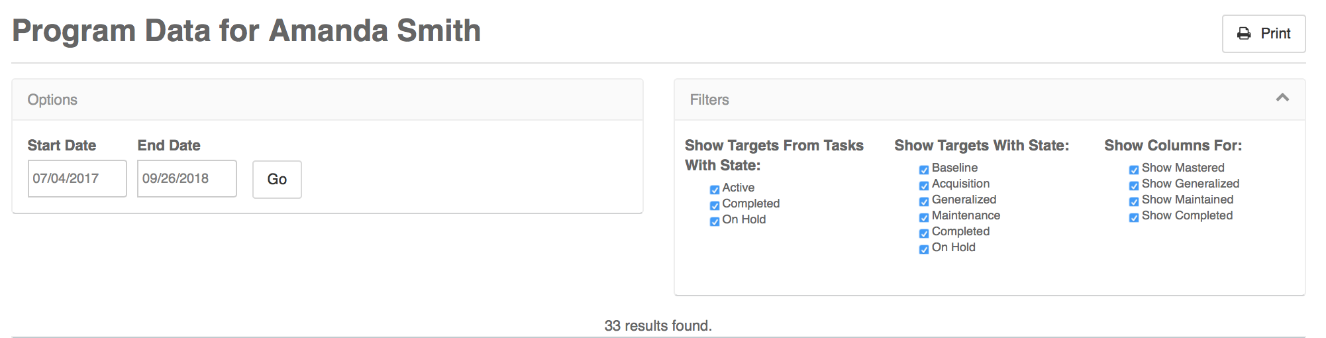The height and width of the screenshot is (338, 1326).
Task: Toggle the Show Completed column checkbox
Action: (1134, 217)
